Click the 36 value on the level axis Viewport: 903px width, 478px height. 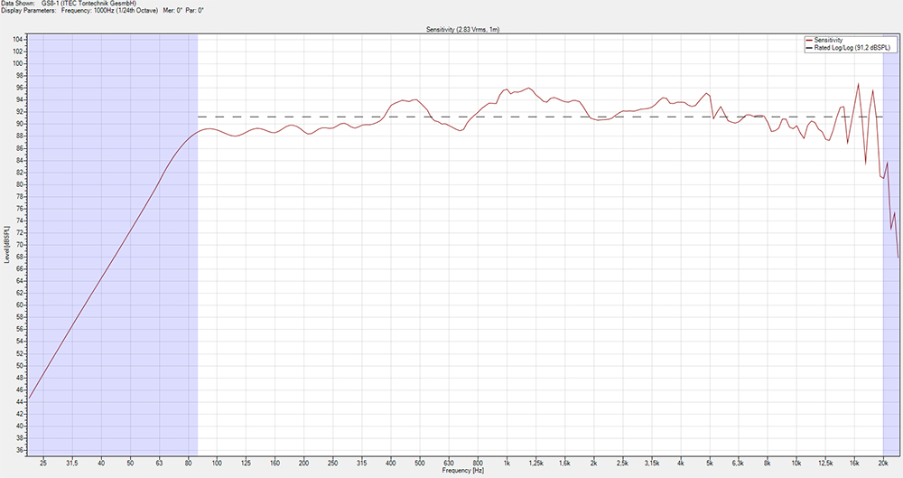[x=19, y=449]
